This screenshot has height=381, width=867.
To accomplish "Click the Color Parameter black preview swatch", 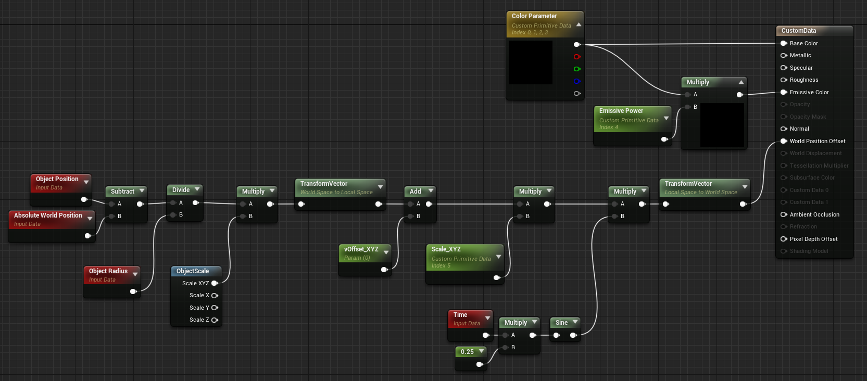I will point(530,62).
